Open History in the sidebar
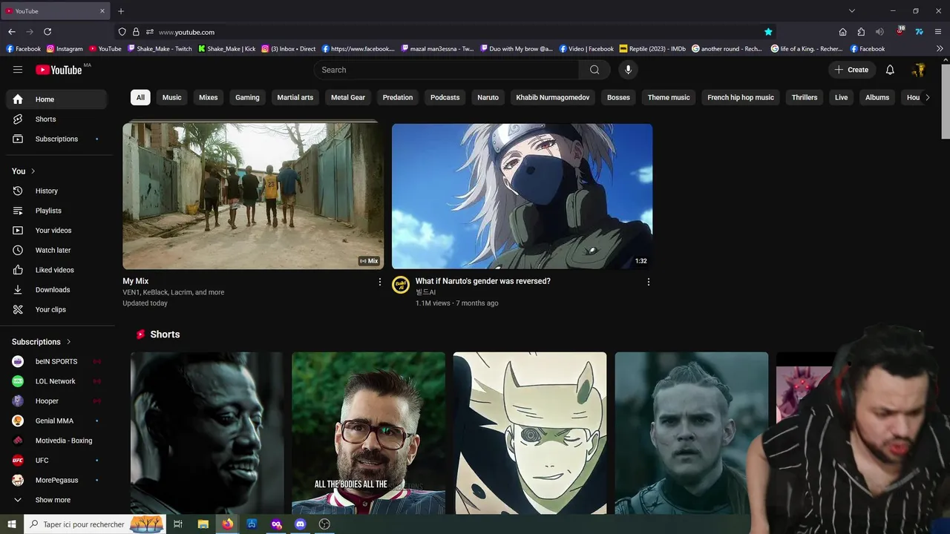 (58, 191)
